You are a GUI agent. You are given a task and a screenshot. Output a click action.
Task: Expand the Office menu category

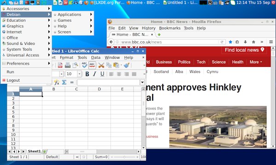tap(26, 38)
